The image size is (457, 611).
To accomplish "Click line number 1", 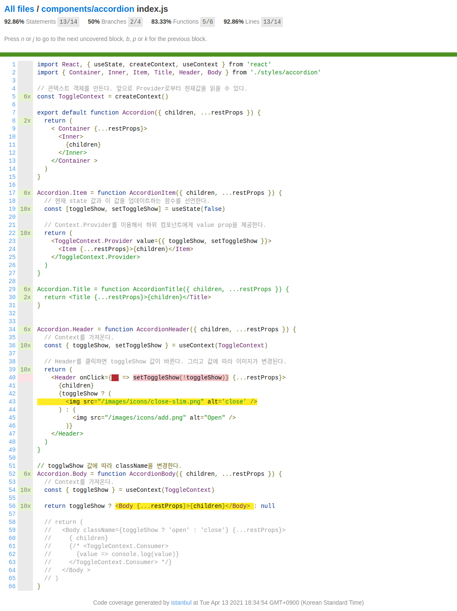I will tap(14, 65).
